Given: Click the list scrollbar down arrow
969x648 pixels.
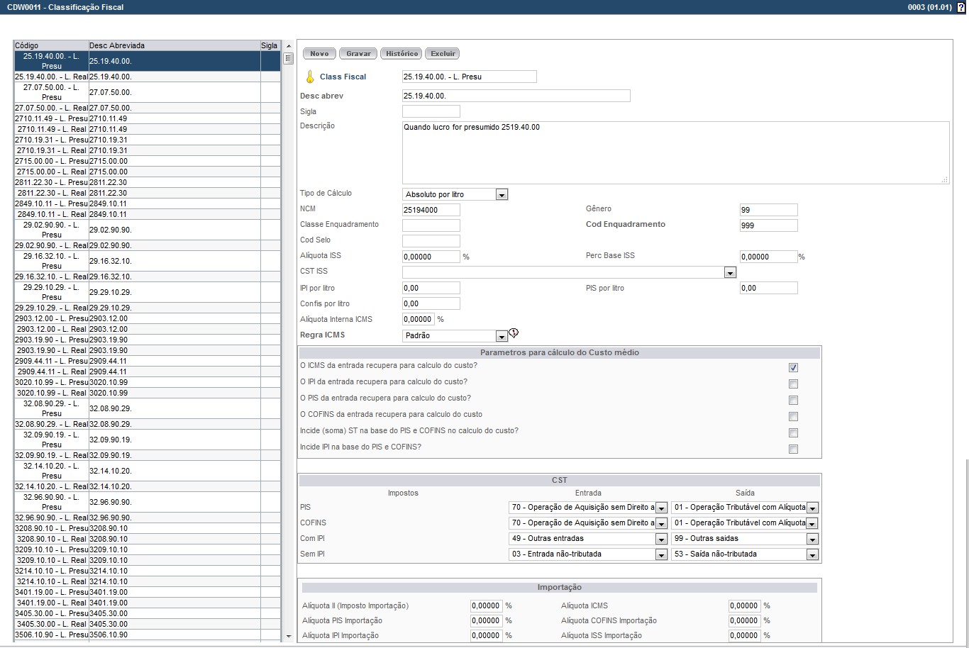Looking at the screenshot, I should pyautogui.click(x=288, y=637).
